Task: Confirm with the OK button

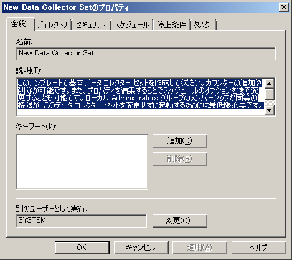Action: 82,248
